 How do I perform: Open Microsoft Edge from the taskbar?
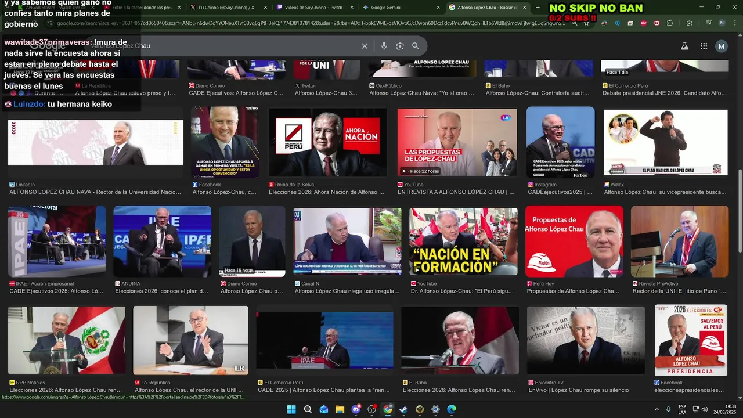coord(452,409)
